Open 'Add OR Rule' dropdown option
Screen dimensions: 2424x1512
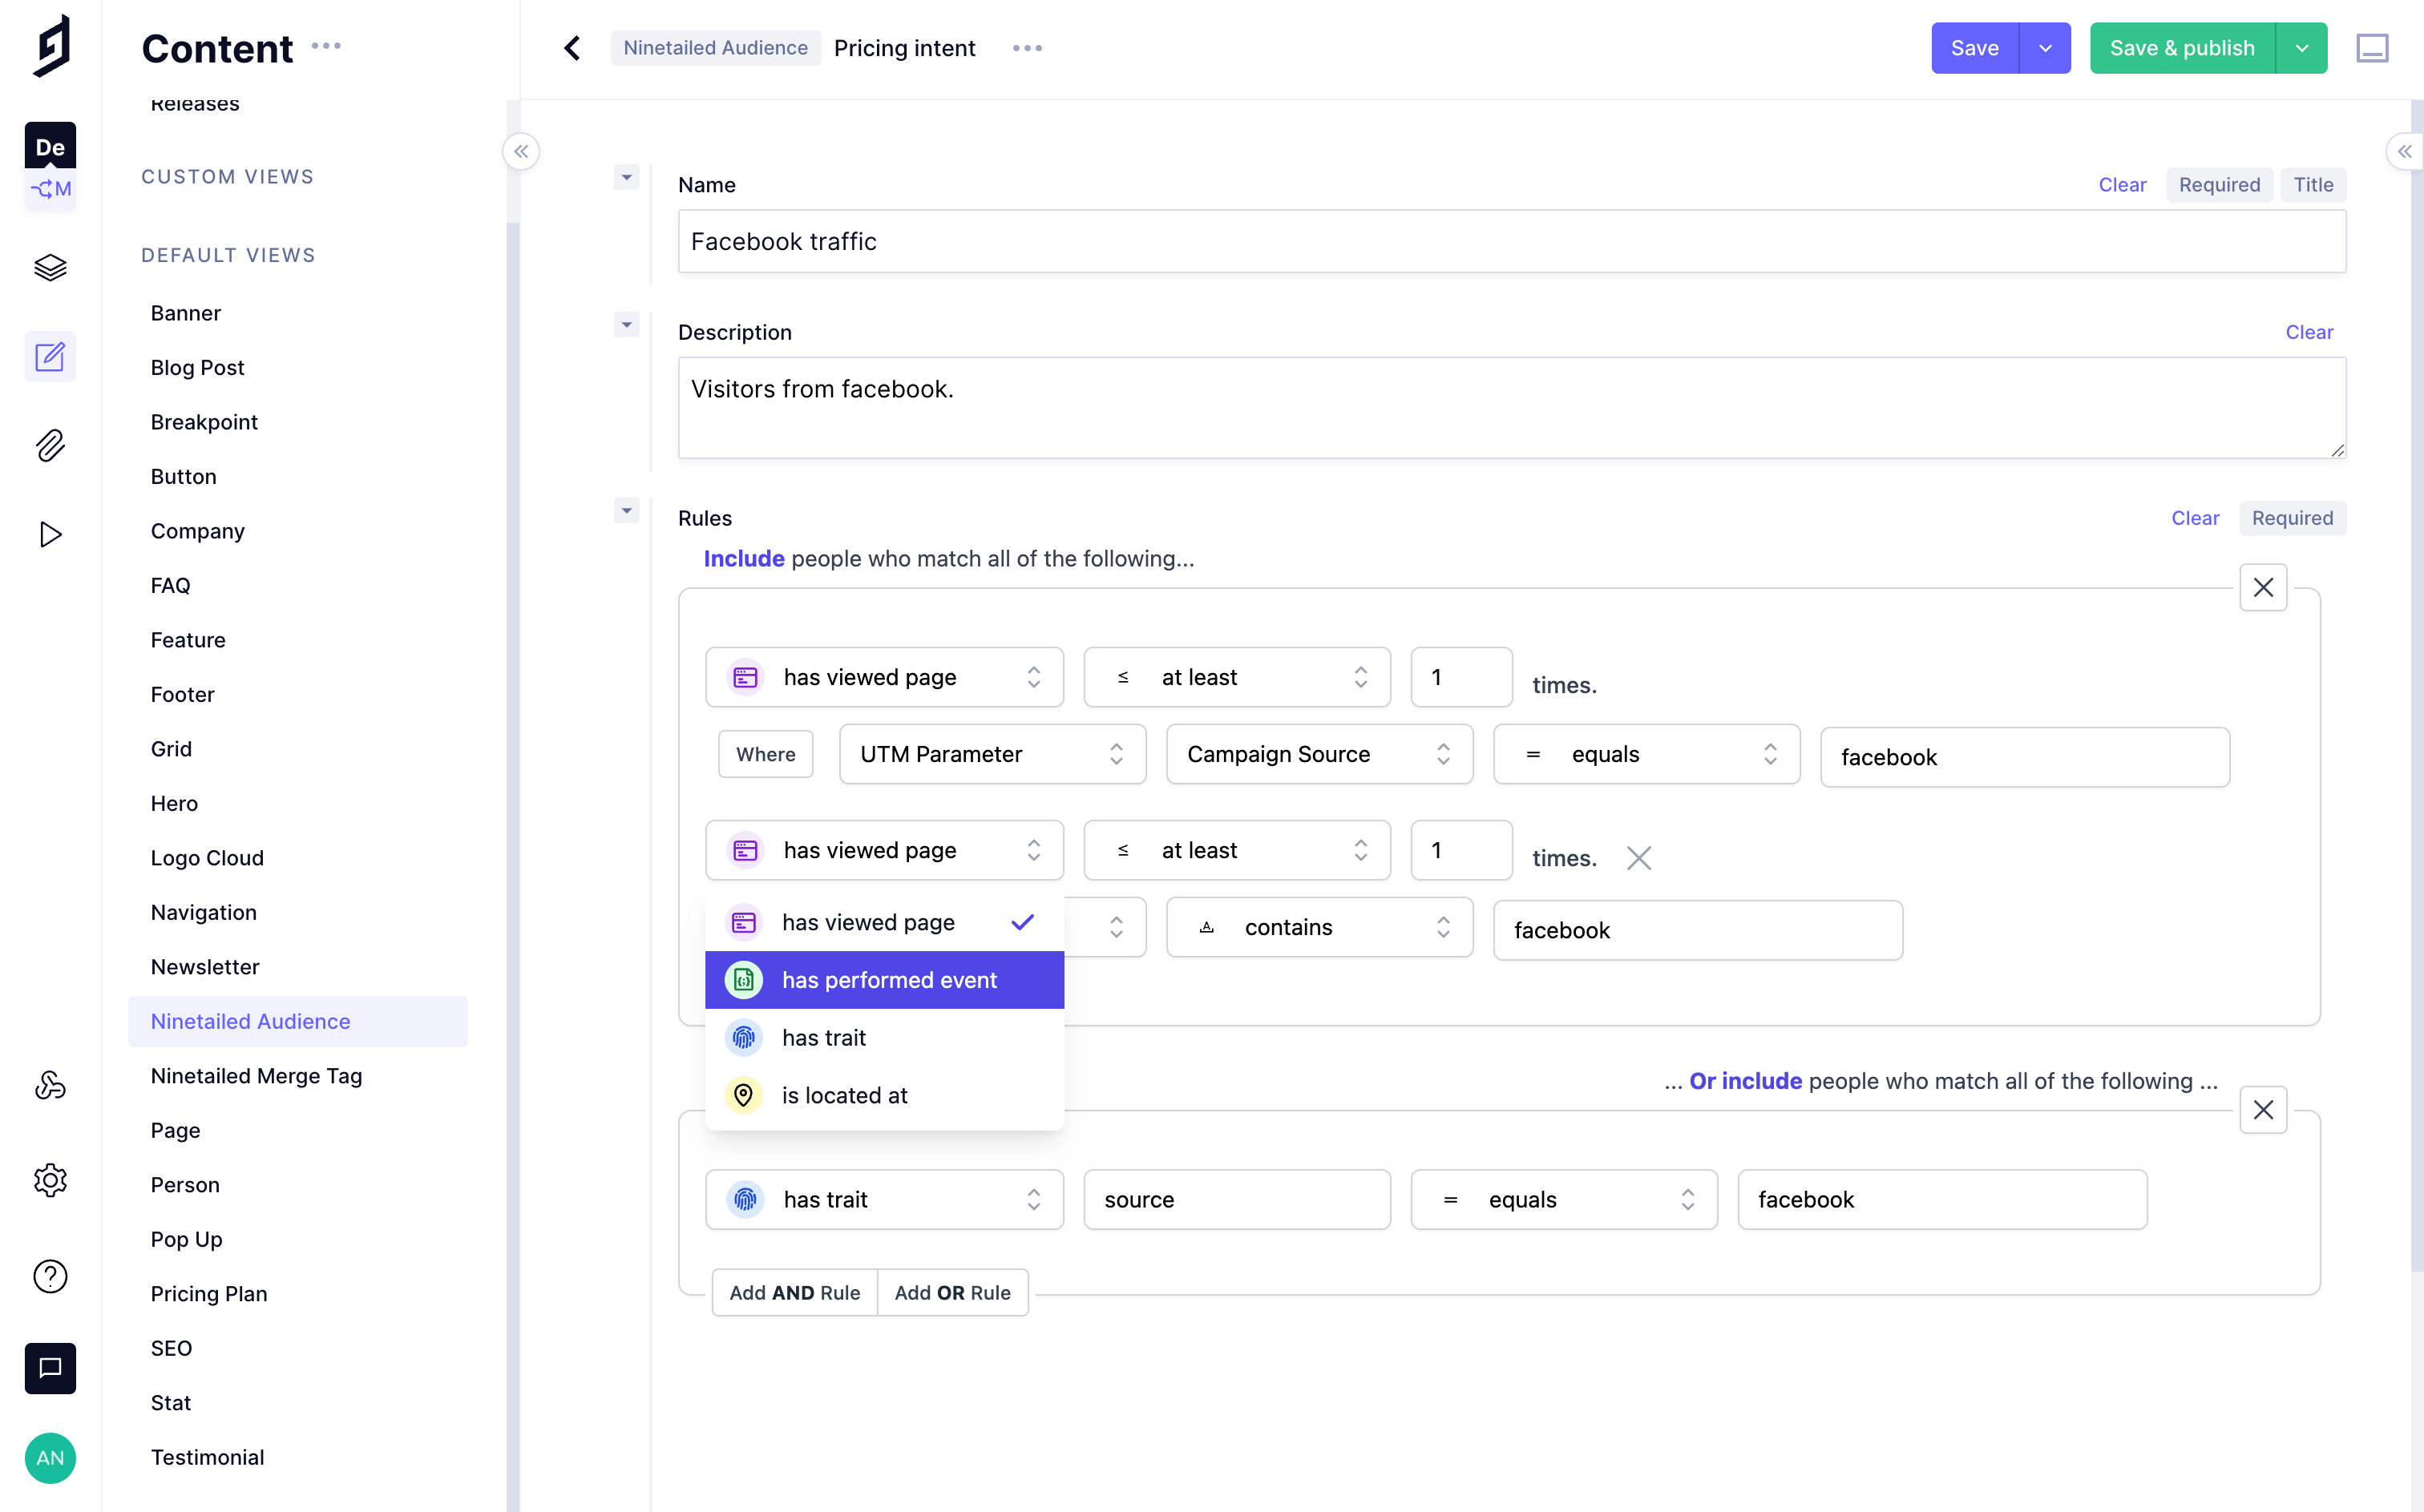[x=953, y=1292]
